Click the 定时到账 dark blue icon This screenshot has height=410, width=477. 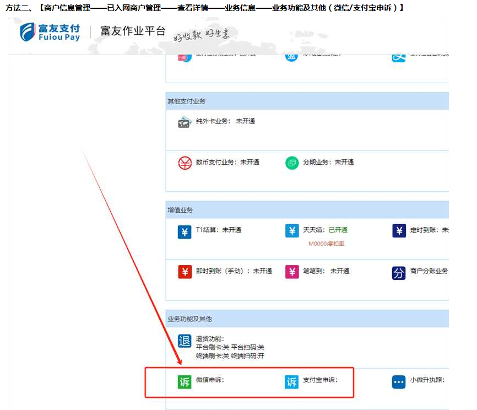pos(399,231)
